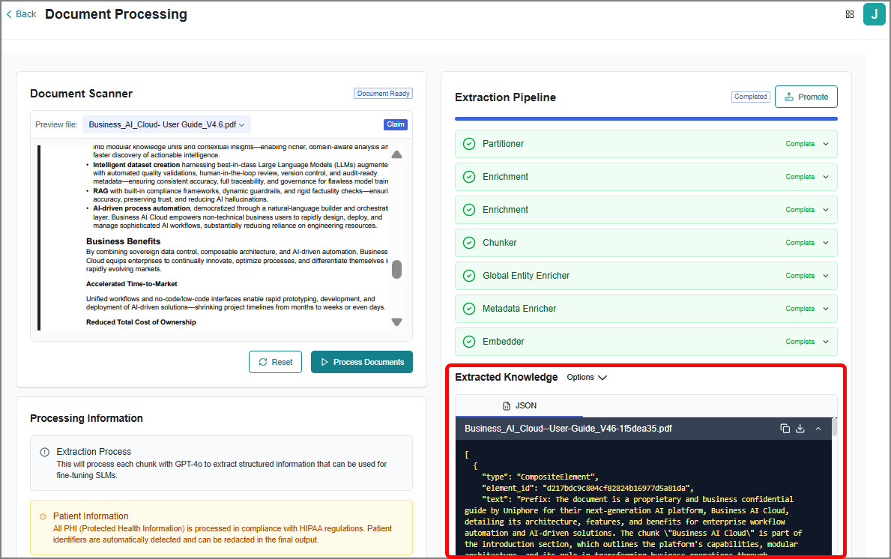Click the Patient Information warning icon
Image resolution: width=891 pixels, height=559 pixels.
coord(43,516)
